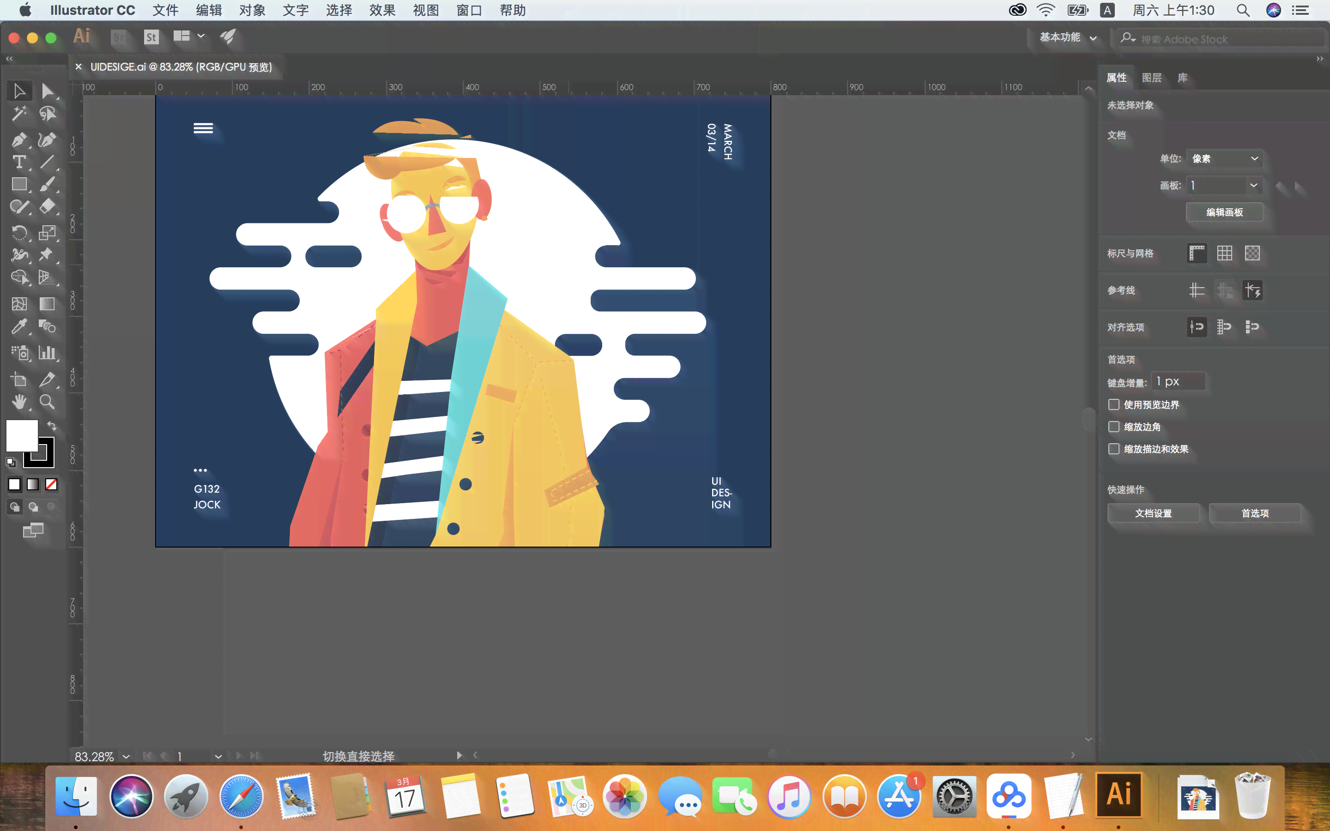Viewport: 1330px width, 831px height.
Task: Select the Shape Builder tool
Action: tap(19, 277)
